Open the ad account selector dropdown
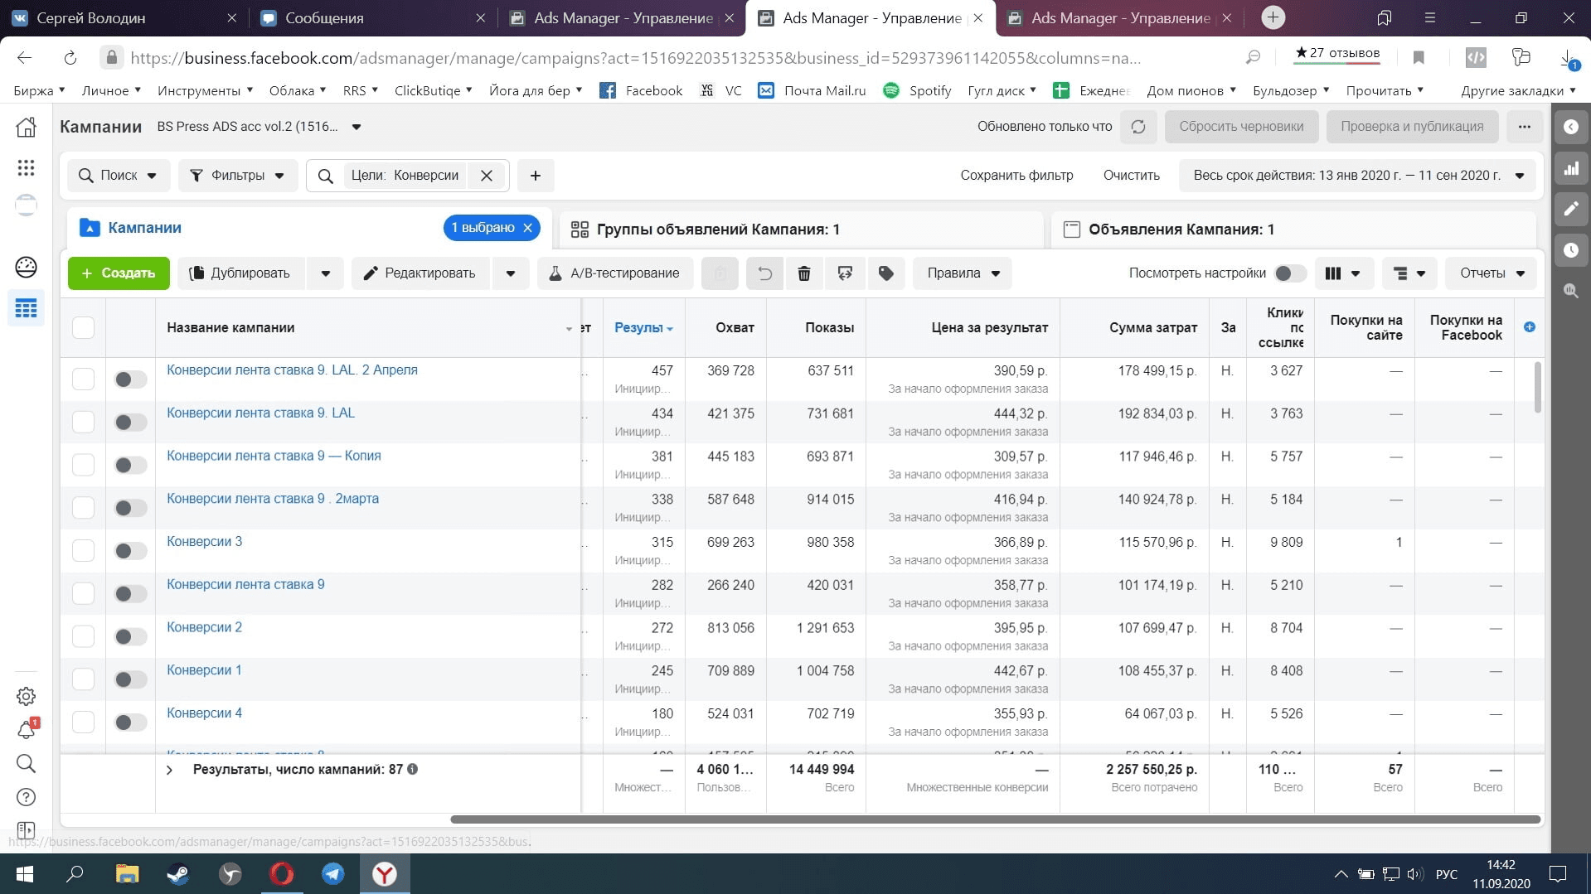Image resolution: width=1591 pixels, height=894 pixels. (x=259, y=127)
